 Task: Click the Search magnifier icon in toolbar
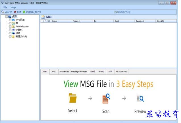pos(3,12)
